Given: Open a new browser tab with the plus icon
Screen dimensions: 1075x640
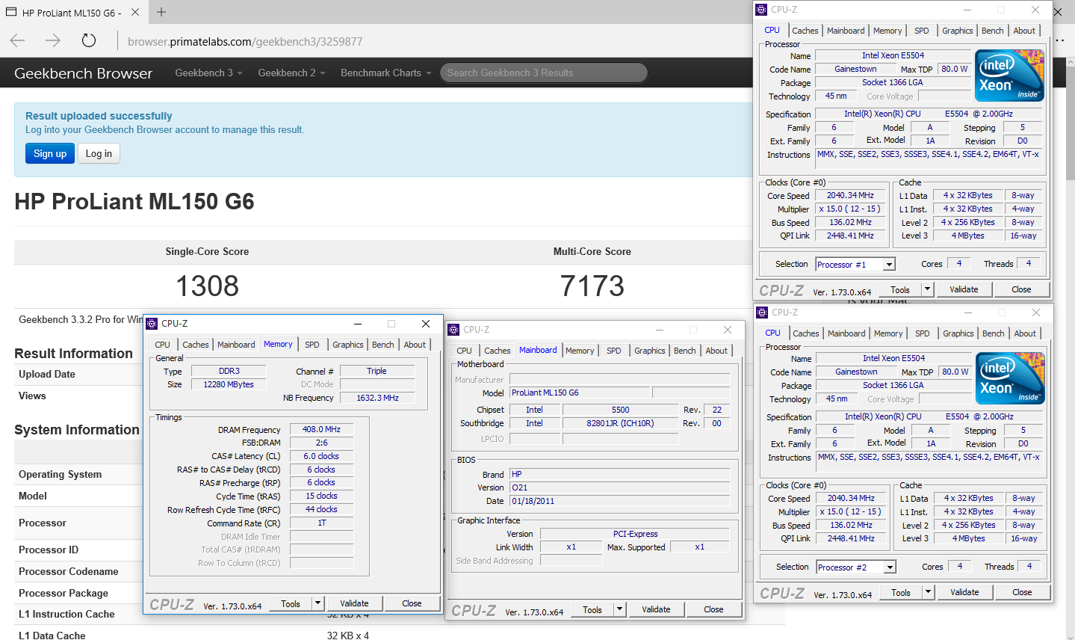Looking at the screenshot, I should click(x=161, y=12).
